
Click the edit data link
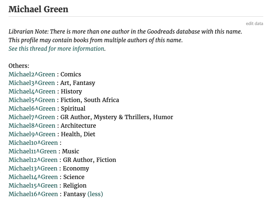pyautogui.click(x=254, y=23)
